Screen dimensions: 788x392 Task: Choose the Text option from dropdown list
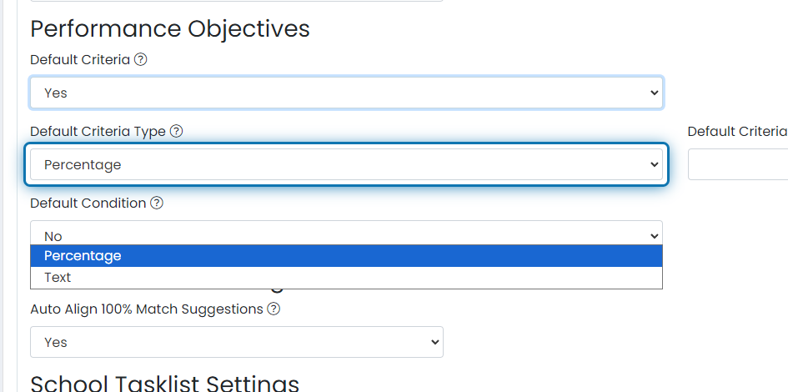(x=346, y=278)
